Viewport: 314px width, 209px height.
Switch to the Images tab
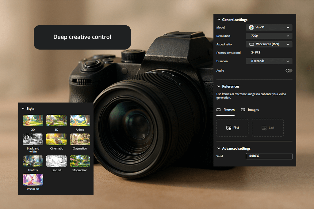point(250,110)
